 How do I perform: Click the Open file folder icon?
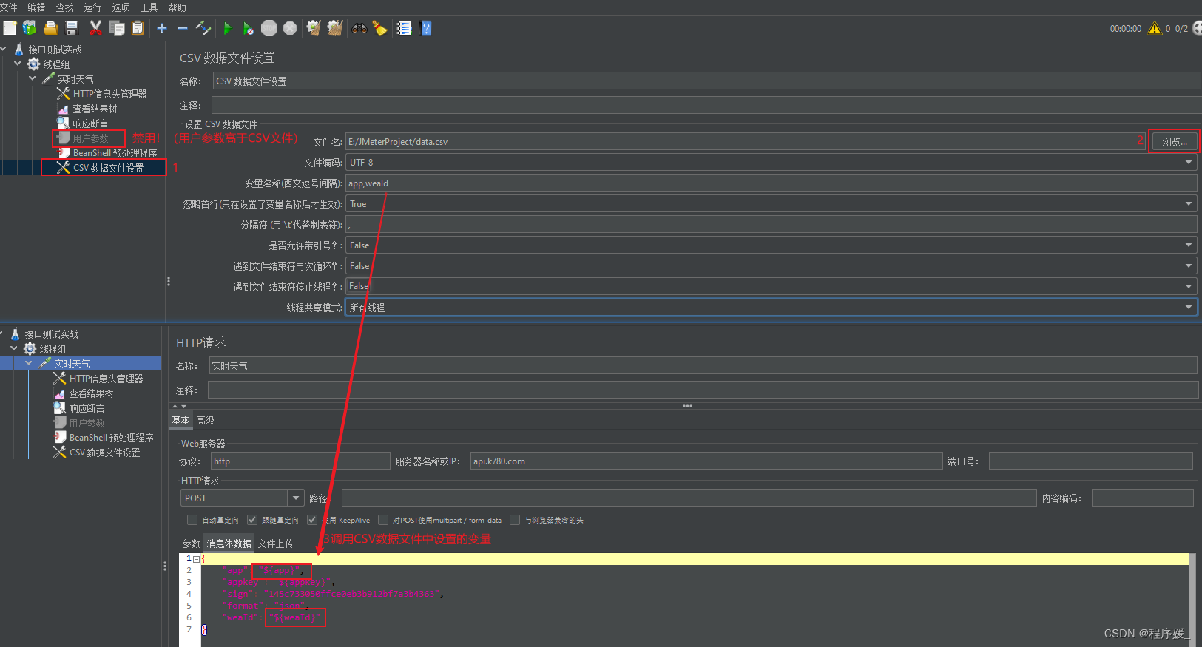click(x=51, y=28)
